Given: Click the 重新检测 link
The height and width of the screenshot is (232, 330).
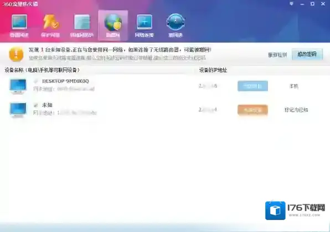Looking at the screenshot, I should point(277,55).
